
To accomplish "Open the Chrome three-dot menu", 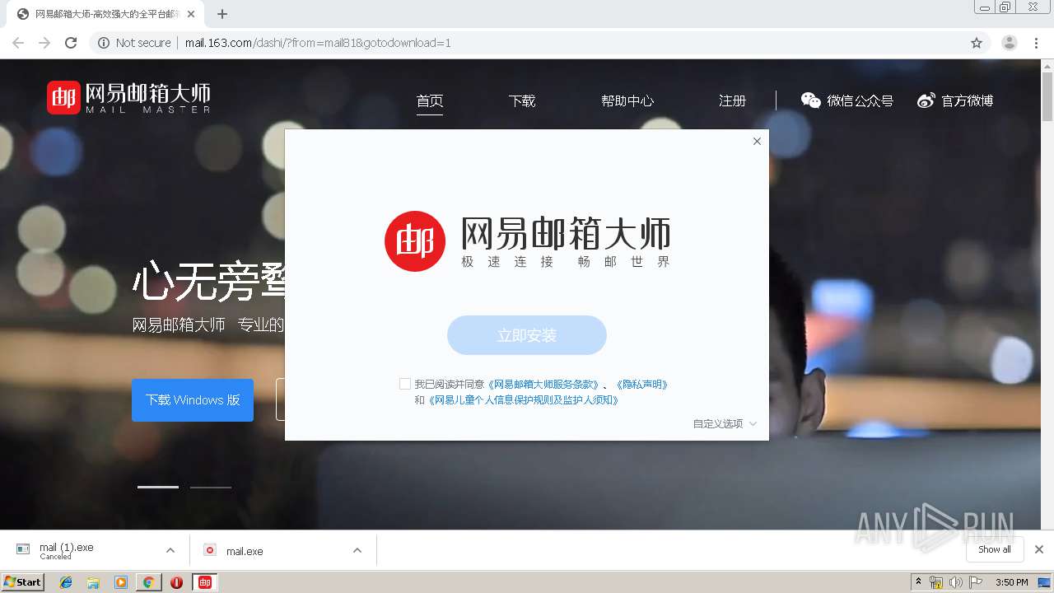I will 1036,43.
